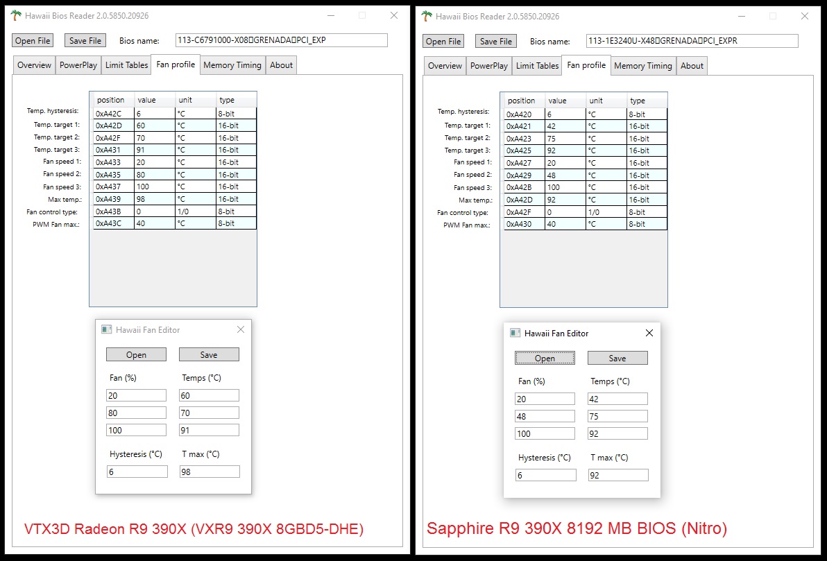Click Open File in the left Bios Reader window
The width and height of the screenshot is (827, 561).
coord(33,41)
